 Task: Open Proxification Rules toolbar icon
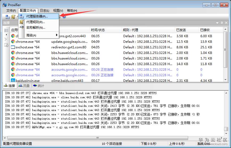[13, 17]
